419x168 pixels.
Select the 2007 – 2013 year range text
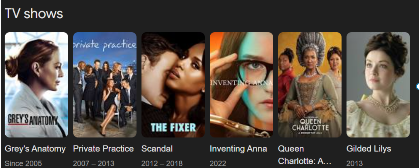click(x=94, y=163)
